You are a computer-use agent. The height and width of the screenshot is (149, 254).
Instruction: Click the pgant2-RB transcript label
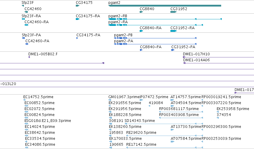[118, 16]
